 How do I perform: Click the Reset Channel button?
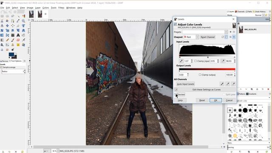[208, 37]
